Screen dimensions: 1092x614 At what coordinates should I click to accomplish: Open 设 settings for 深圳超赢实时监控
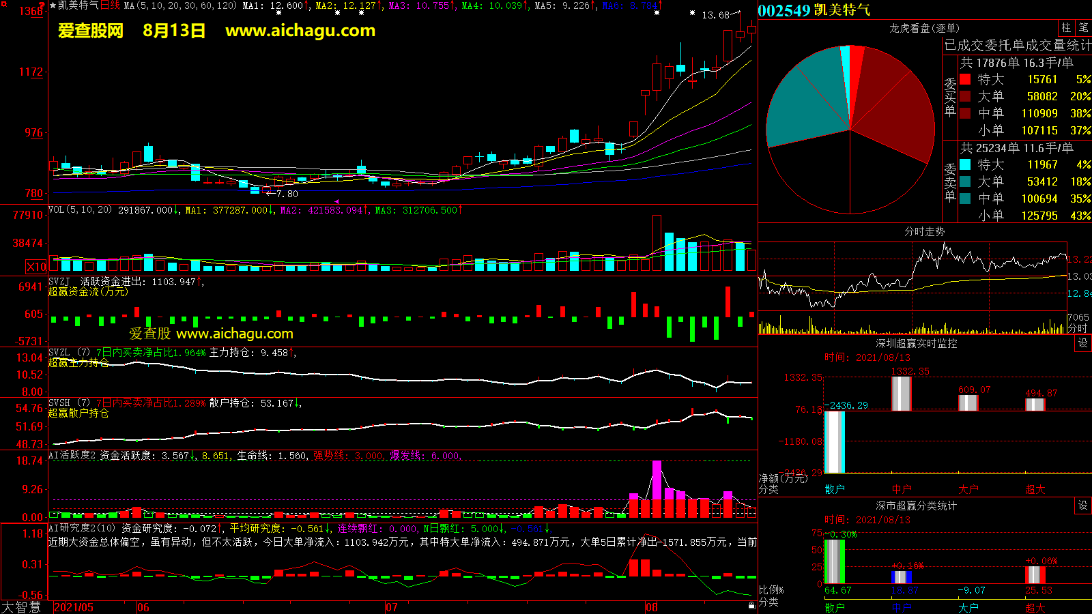click(1083, 343)
